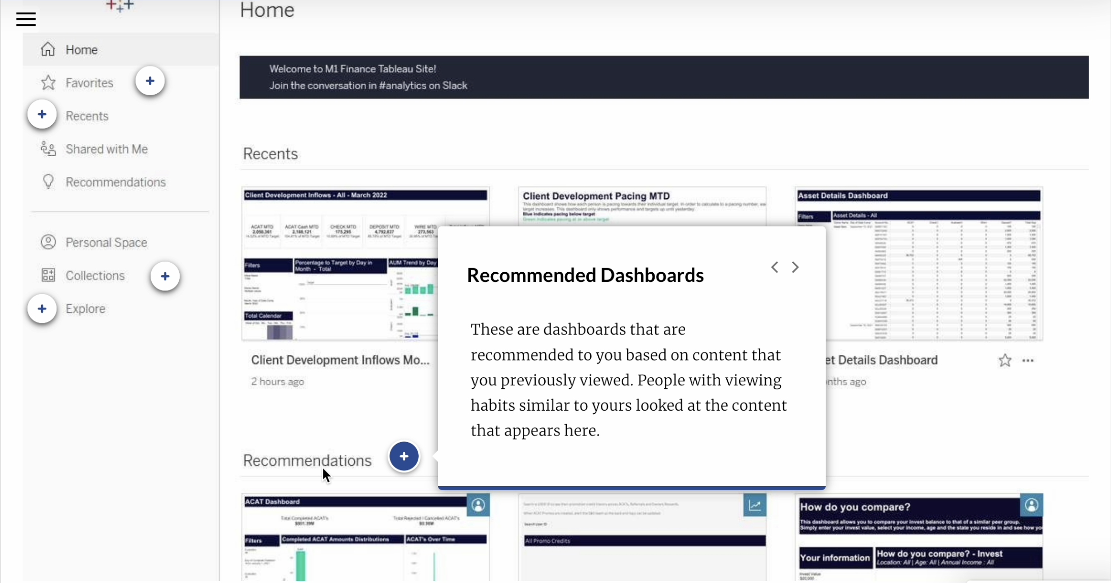Open Recommendations via the lightbulb icon
Screen dimensions: 1111x583
pos(48,181)
